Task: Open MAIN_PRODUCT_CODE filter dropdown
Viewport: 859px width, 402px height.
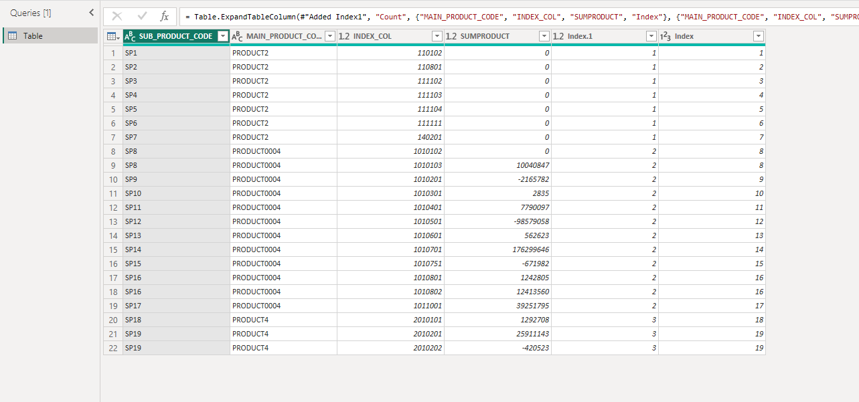Action: pyautogui.click(x=330, y=36)
